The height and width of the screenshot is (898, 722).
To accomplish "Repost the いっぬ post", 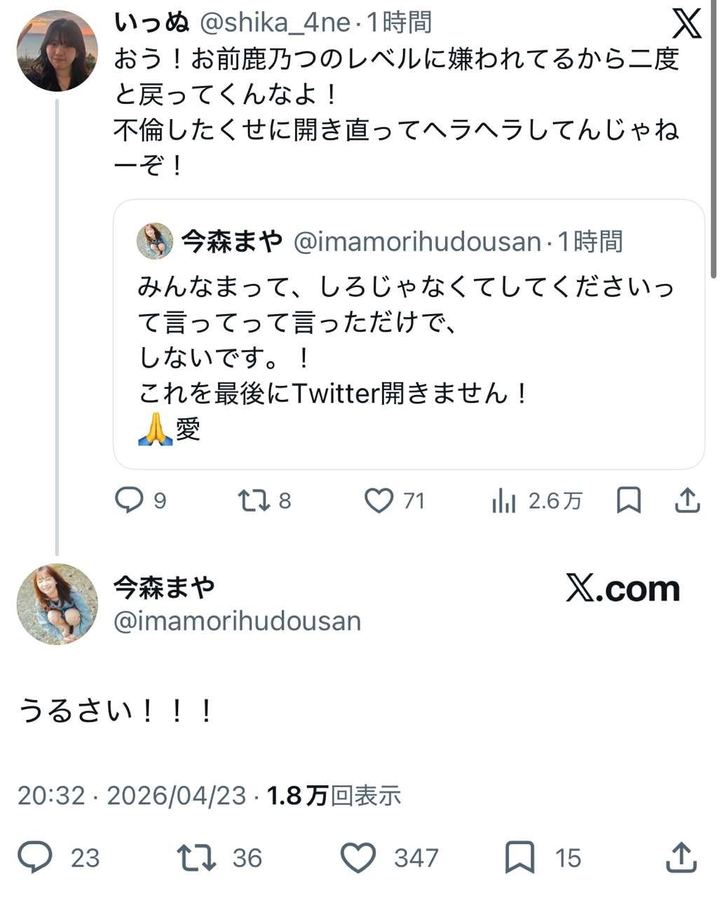I will (x=253, y=500).
